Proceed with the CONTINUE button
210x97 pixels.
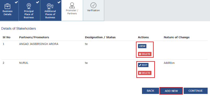[195, 91]
